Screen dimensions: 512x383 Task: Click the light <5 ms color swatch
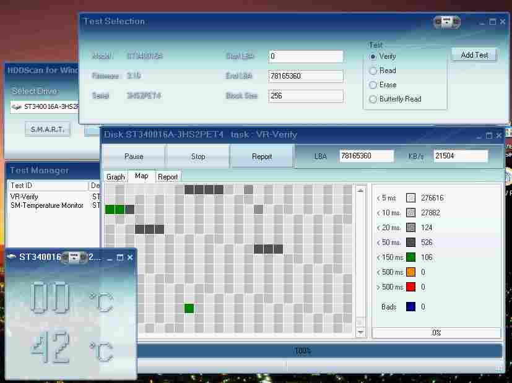[x=410, y=198]
